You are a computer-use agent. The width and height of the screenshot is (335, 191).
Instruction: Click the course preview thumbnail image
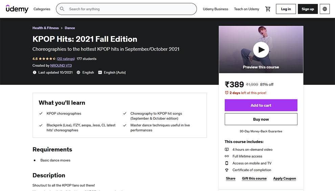[x=261, y=49]
